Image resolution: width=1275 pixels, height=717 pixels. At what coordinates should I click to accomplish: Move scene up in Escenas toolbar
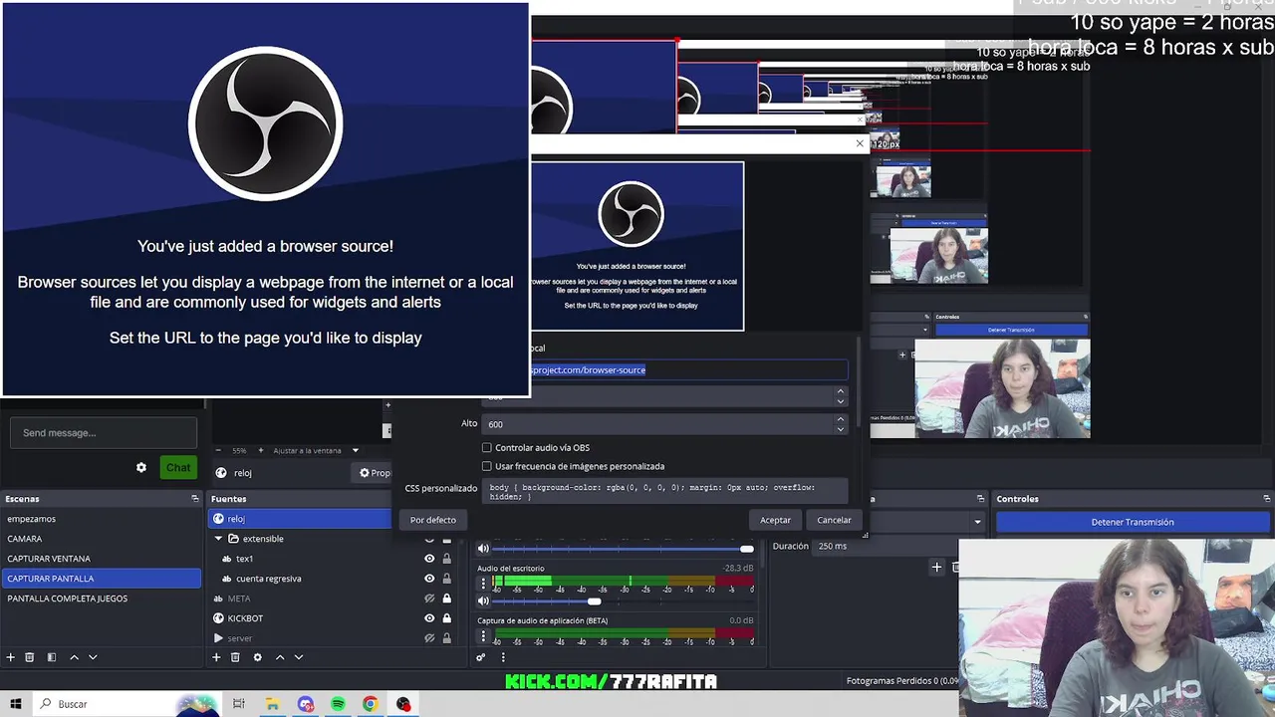[74, 657]
